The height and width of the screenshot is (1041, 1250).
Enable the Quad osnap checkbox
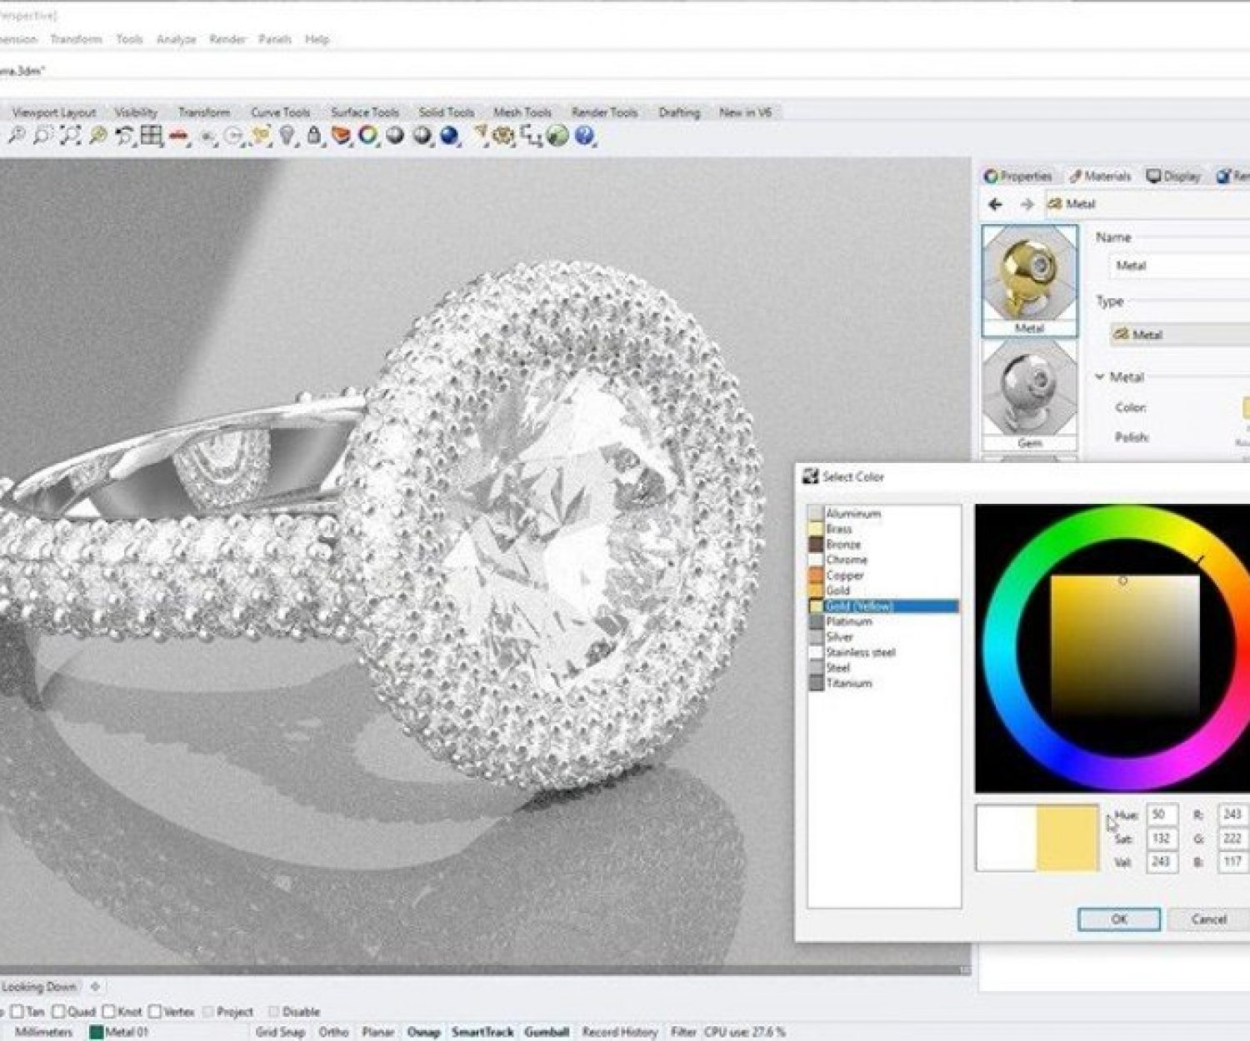pos(58,1012)
